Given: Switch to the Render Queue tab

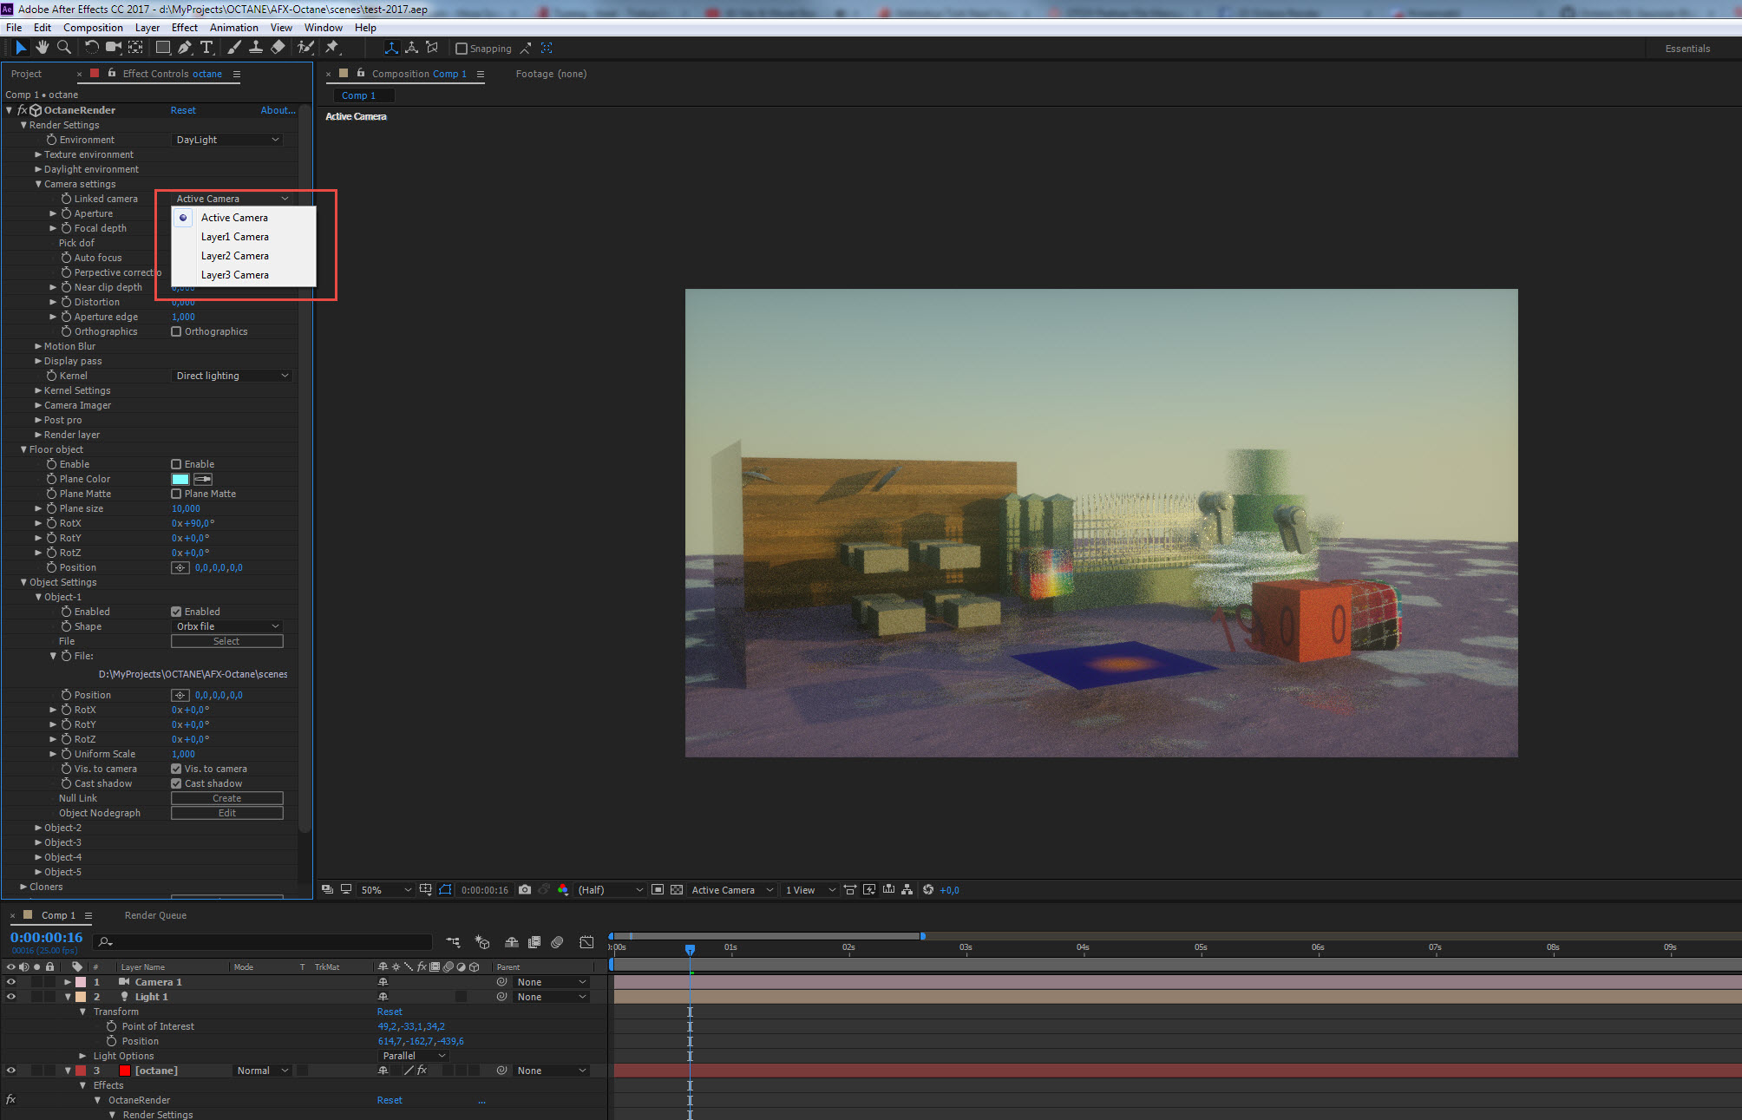Looking at the screenshot, I should point(155,915).
